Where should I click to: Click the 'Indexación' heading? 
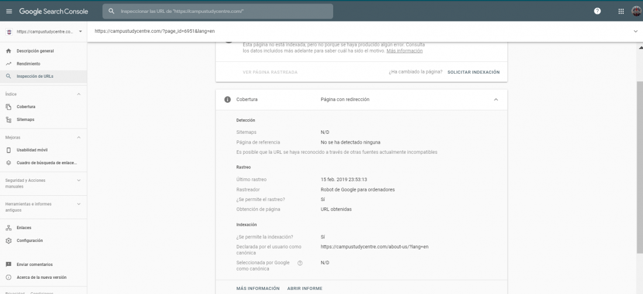point(247,225)
